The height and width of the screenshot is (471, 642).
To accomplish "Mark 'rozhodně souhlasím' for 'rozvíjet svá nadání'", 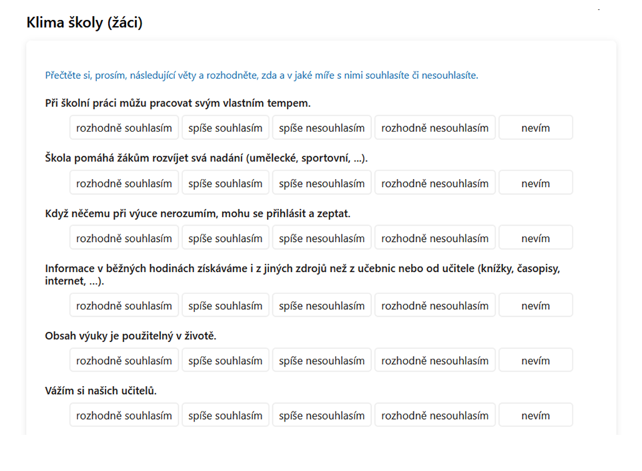I will tap(124, 183).
